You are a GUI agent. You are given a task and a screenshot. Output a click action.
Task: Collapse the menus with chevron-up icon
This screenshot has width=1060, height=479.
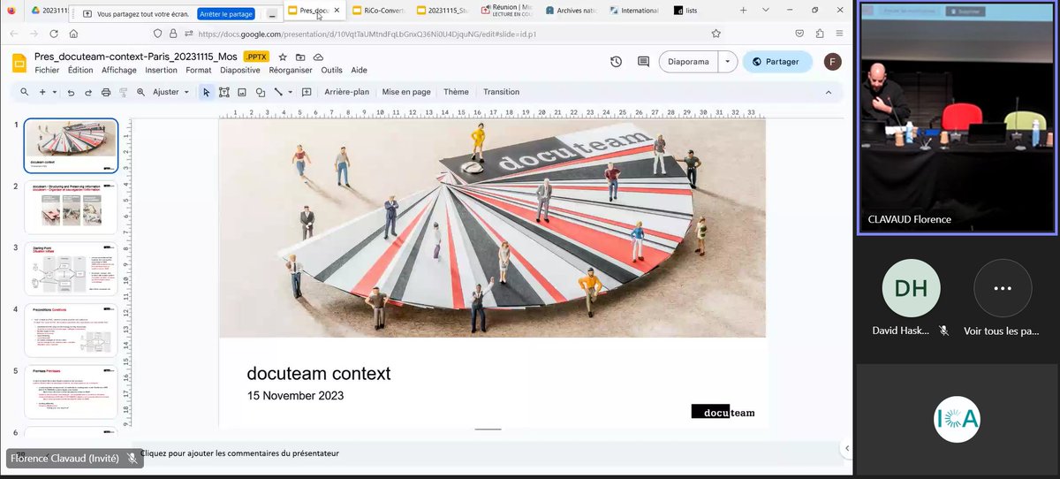point(828,92)
